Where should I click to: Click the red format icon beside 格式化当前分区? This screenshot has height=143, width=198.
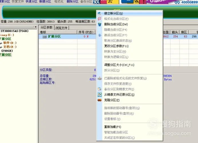[100, 19]
